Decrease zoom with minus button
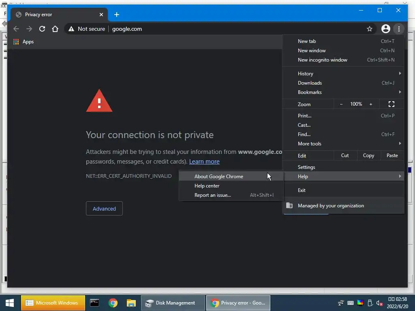This screenshot has height=311, width=415. tap(341, 104)
